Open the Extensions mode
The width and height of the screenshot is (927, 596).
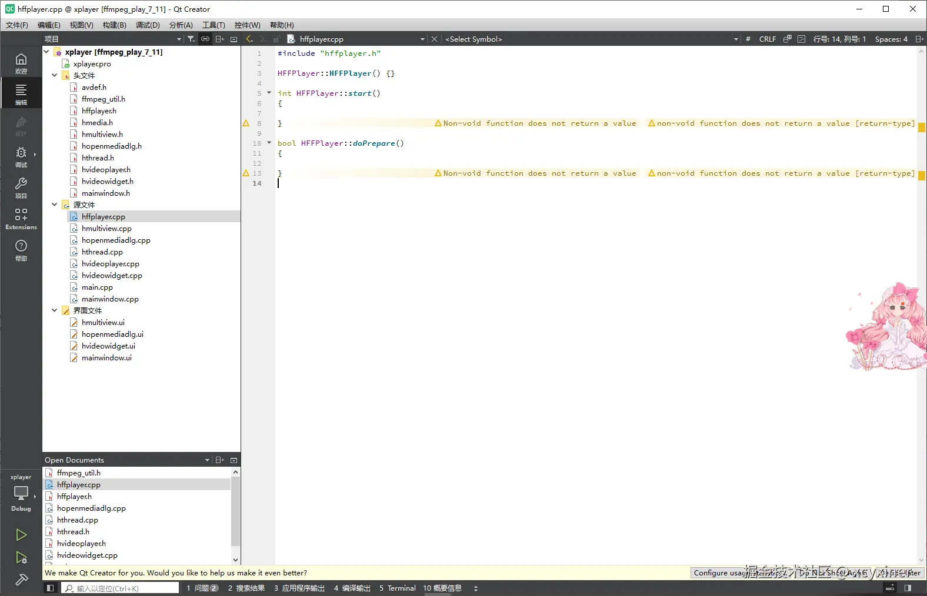click(x=21, y=219)
